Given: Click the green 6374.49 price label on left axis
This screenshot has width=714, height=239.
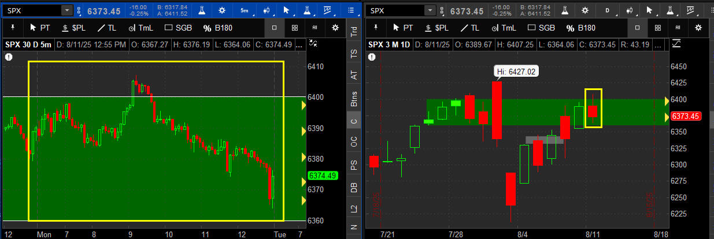Looking at the screenshot, I should 324,175.
